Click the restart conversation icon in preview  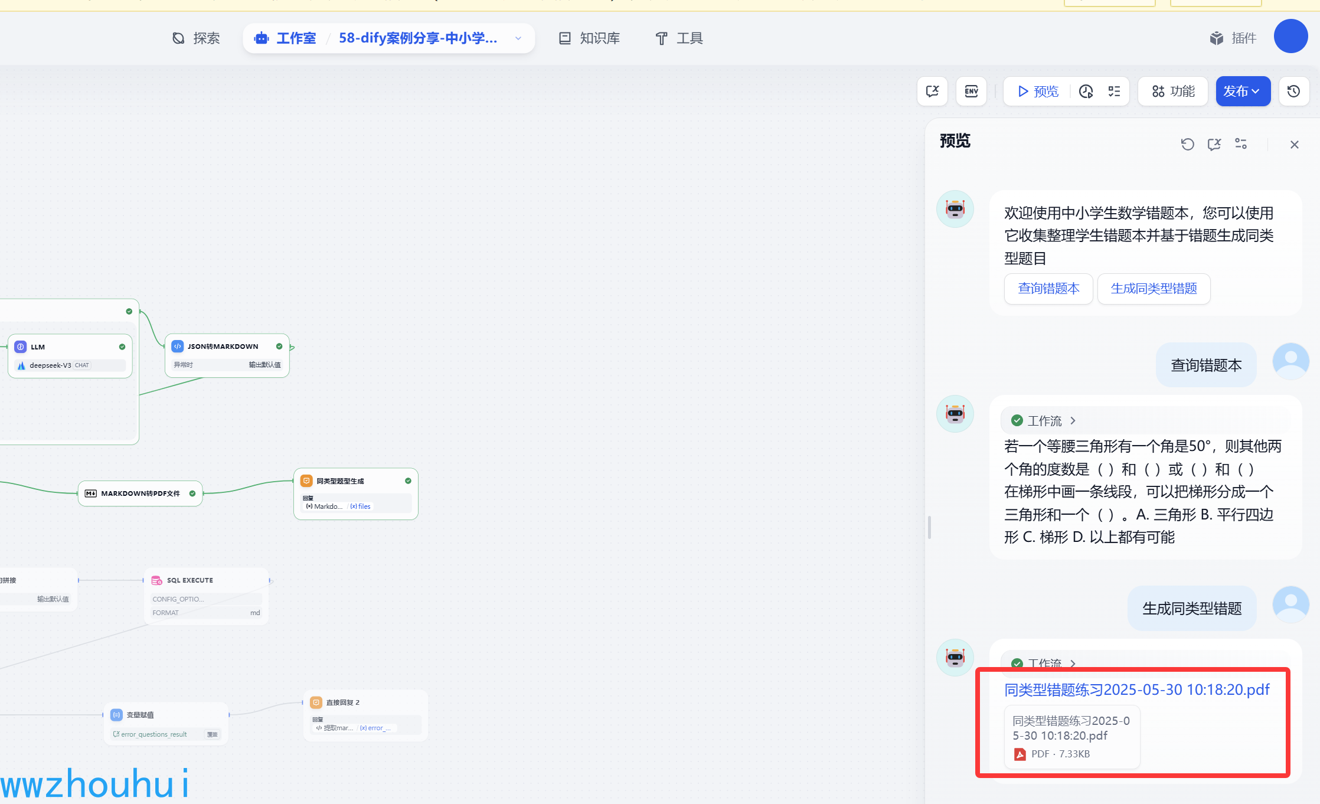pyautogui.click(x=1187, y=145)
